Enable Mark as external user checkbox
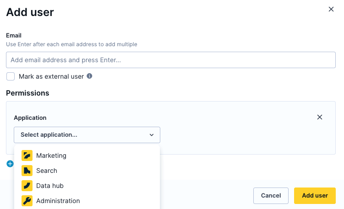This screenshot has width=344, height=209. (x=11, y=76)
